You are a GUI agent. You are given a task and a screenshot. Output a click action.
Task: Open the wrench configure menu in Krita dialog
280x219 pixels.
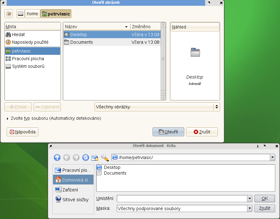tap(105, 158)
